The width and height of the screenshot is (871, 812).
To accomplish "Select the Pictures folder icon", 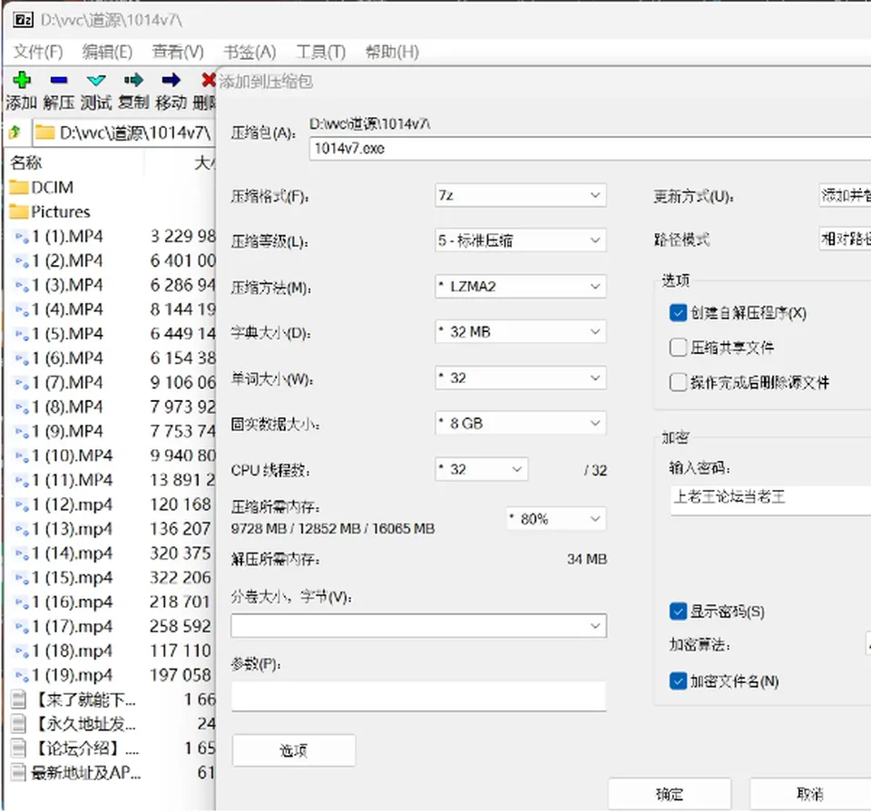I will (19, 211).
